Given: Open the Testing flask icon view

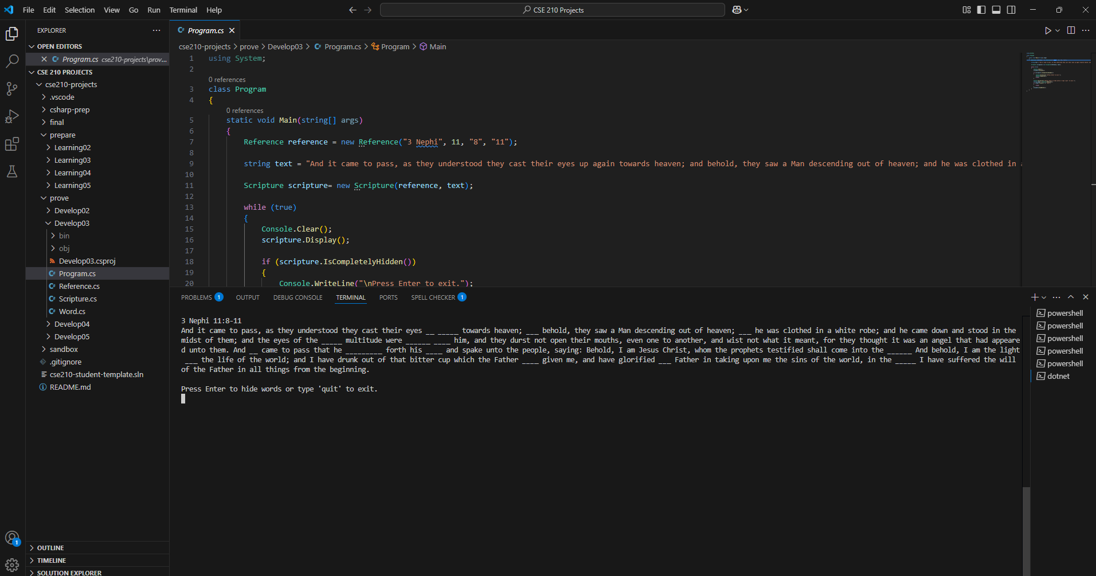Looking at the screenshot, I should (12, 171).
